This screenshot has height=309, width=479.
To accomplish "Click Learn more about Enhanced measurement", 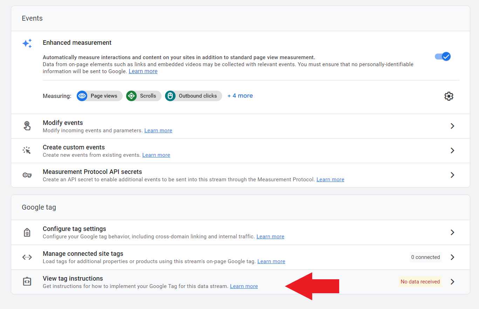I will click(x=143, y=71).
